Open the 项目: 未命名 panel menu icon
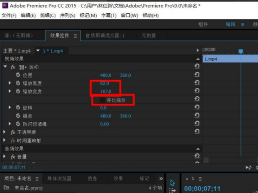Image resolution: width=258 pixels, height=193 pixels. 37,179
